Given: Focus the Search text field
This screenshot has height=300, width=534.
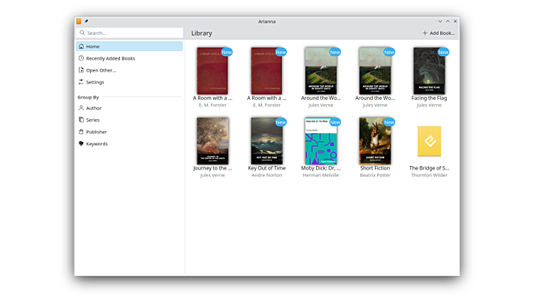Looking at the screenshot, I should [x=131, y=33].
